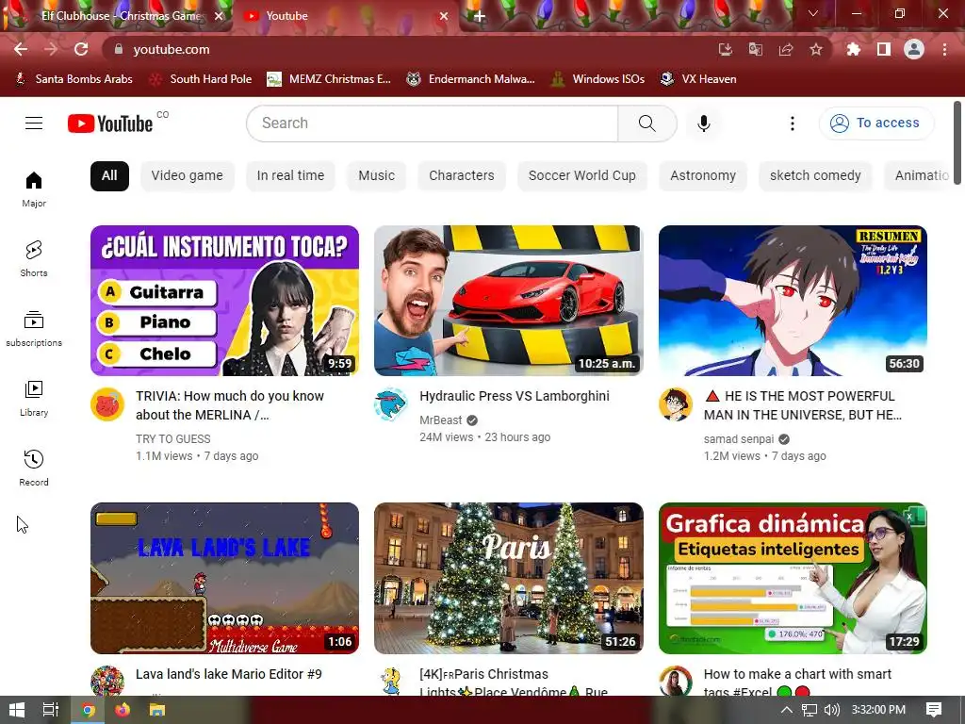Show hidden system tray icons

(x=786, y=710)
